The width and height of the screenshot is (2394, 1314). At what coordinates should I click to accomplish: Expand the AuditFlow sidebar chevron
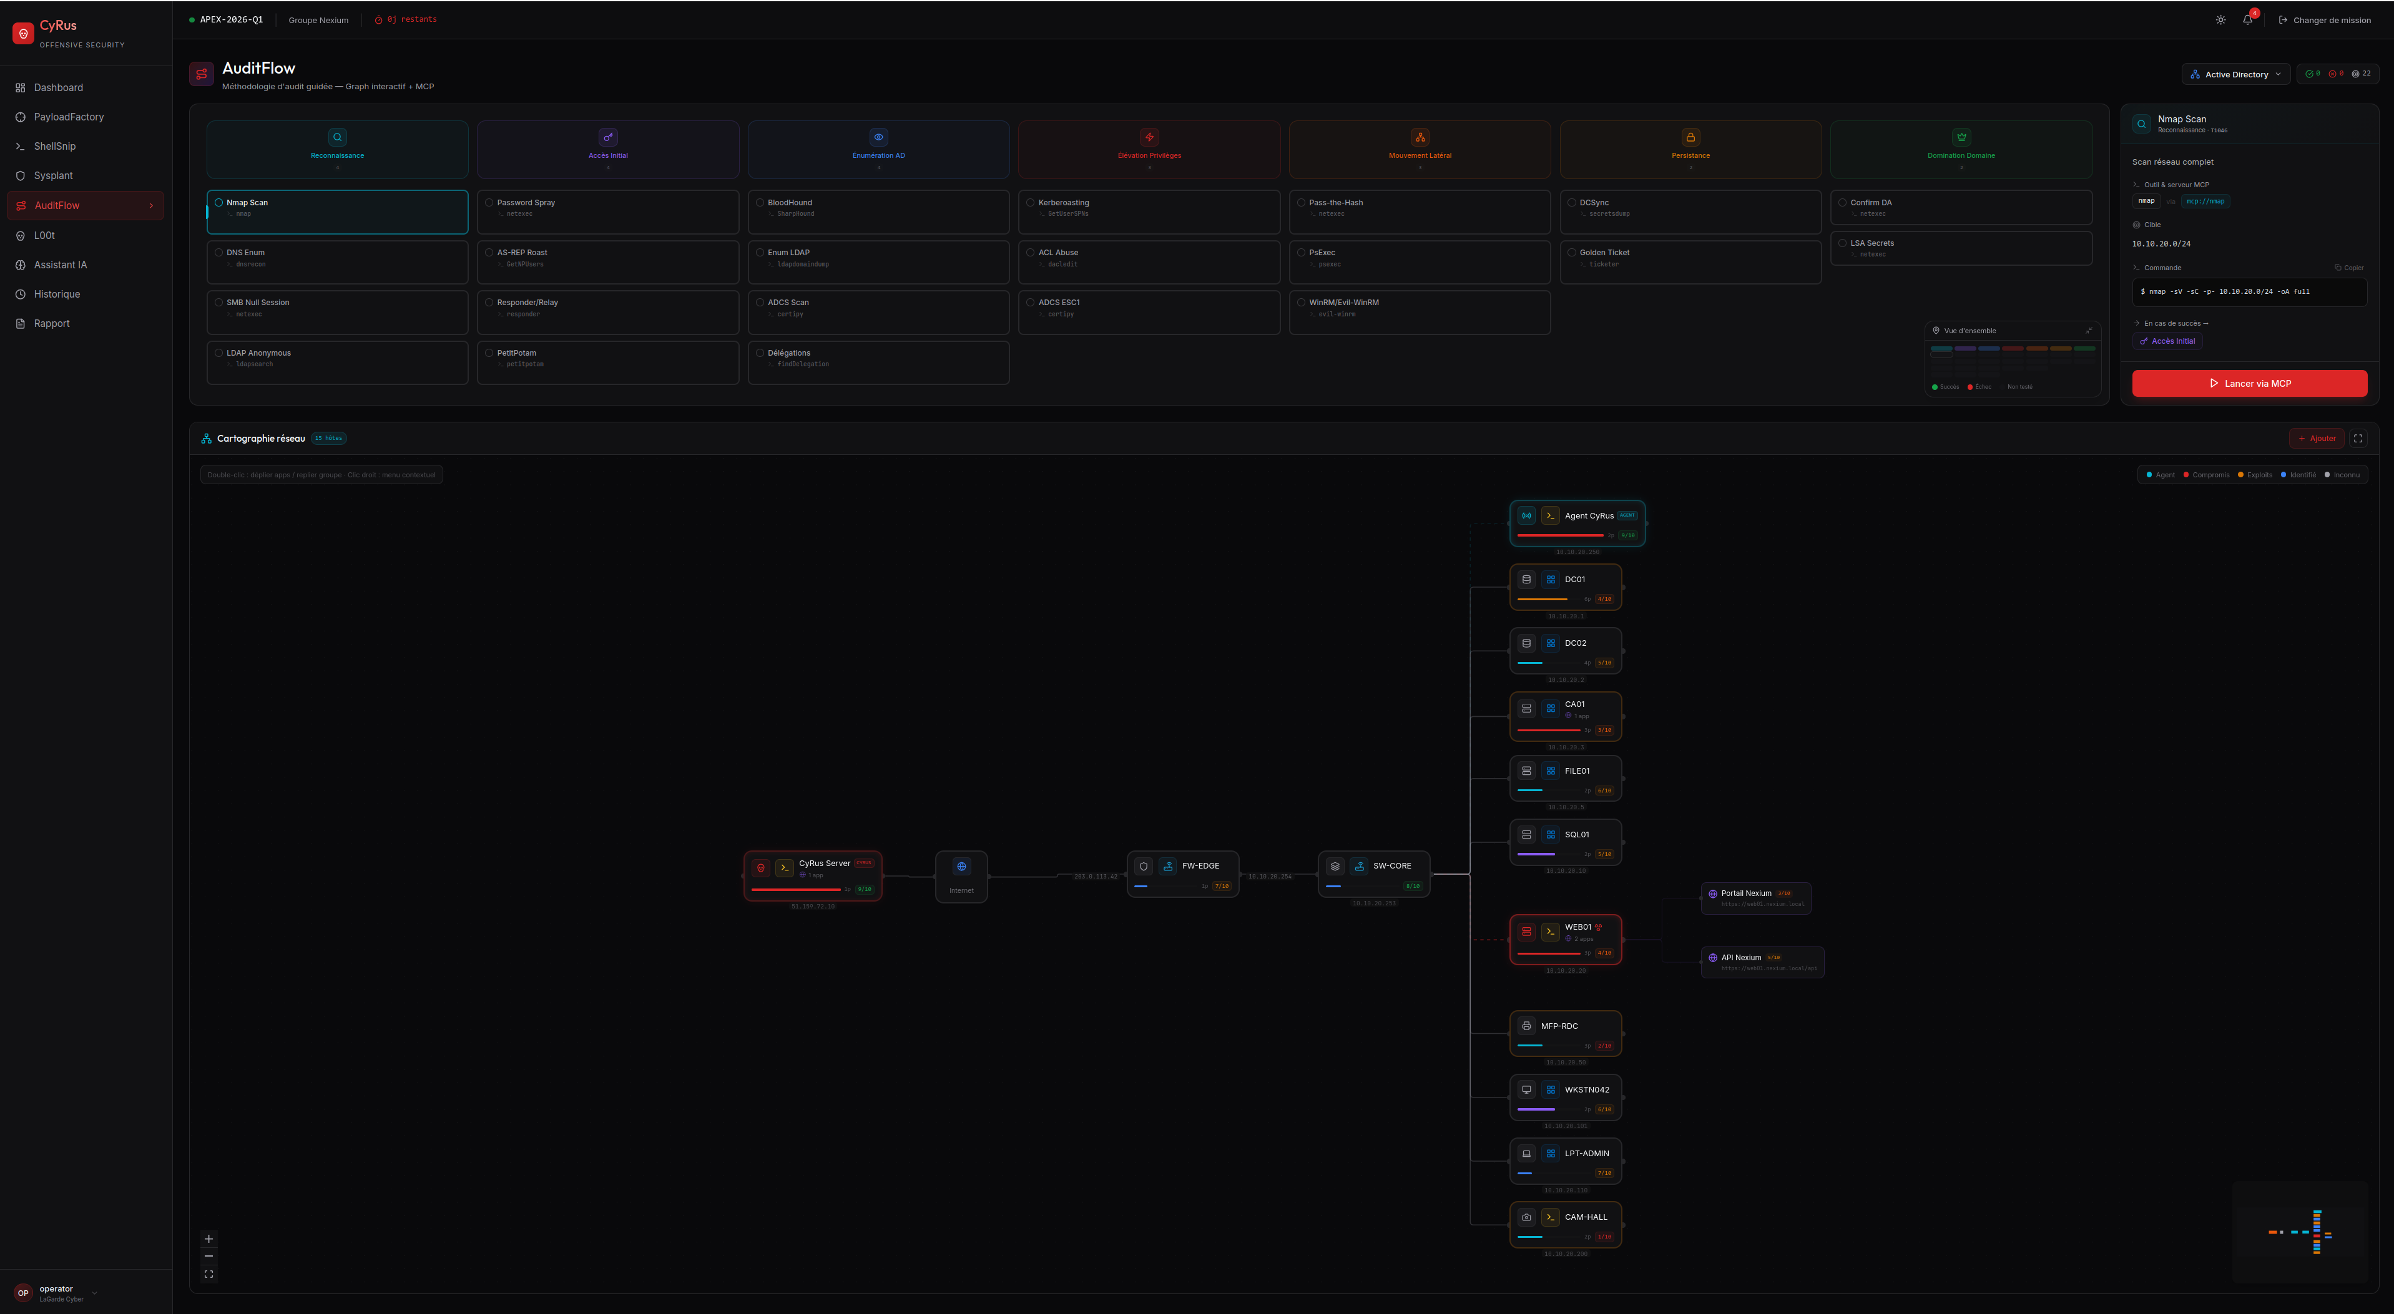152,206
